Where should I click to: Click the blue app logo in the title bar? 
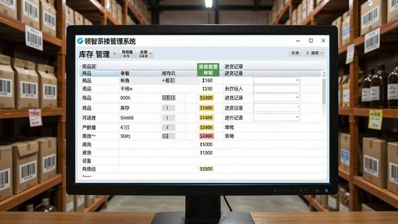(x=80, y=41)
